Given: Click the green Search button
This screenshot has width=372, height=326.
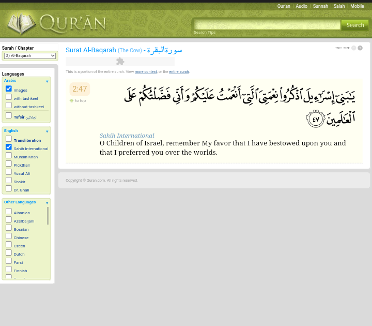Looking at the screenshot, I should (x=355, y=25).
